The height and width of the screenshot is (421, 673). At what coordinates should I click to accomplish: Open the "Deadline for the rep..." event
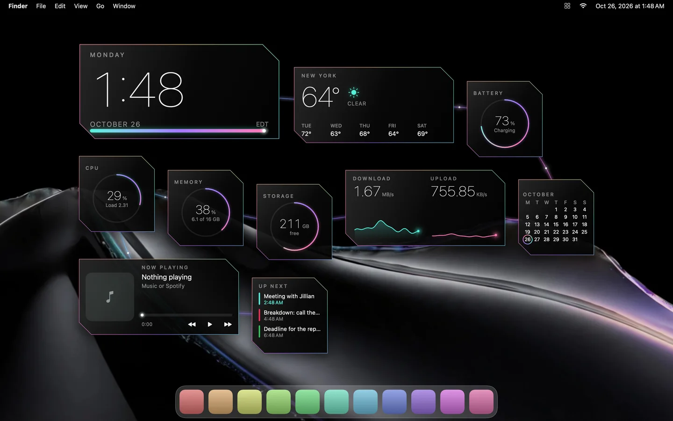pos(290,332)
